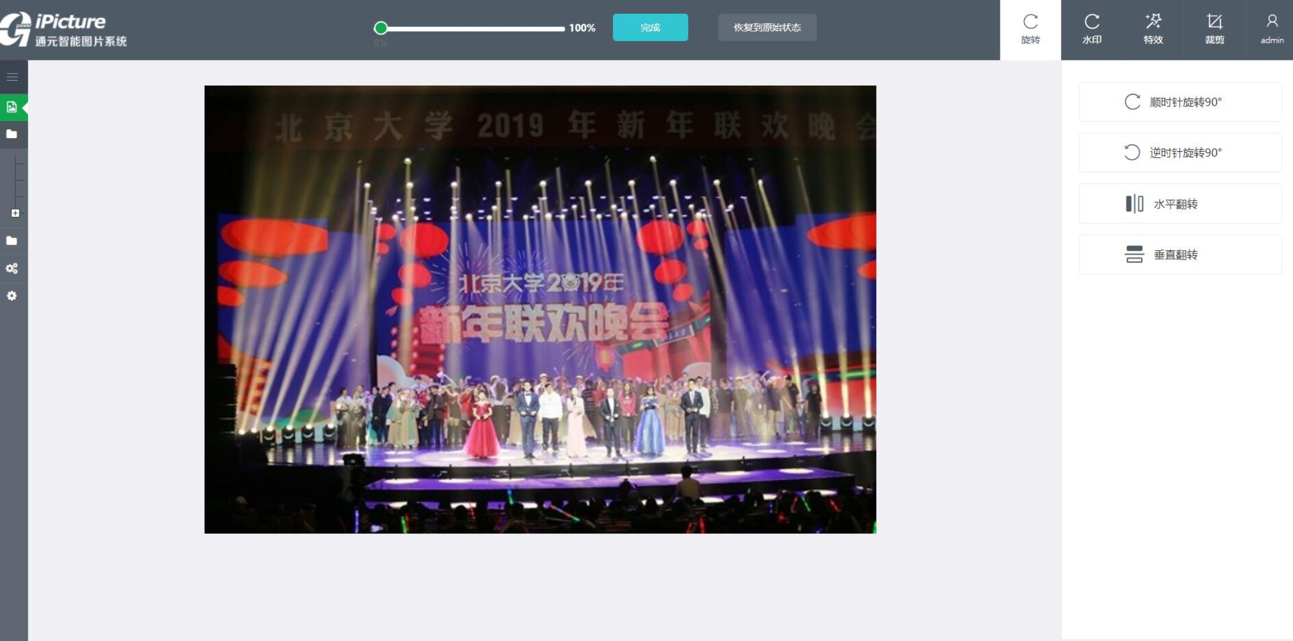The width and height of the screenshot is (1293, 641).
Task: Click the lower folder icon in sidebar
Action: pyautogui.click(x=12, y=240)
